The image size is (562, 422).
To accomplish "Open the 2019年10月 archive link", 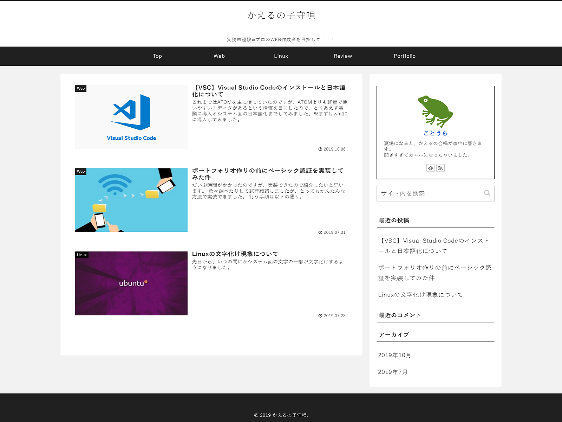I will click(x=394, y=355).
